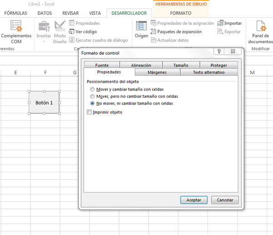The height and width of the screenshot is (235, 273).
Task: Select No mover, ni cambiar tamaño option
Action: [93, 103]
